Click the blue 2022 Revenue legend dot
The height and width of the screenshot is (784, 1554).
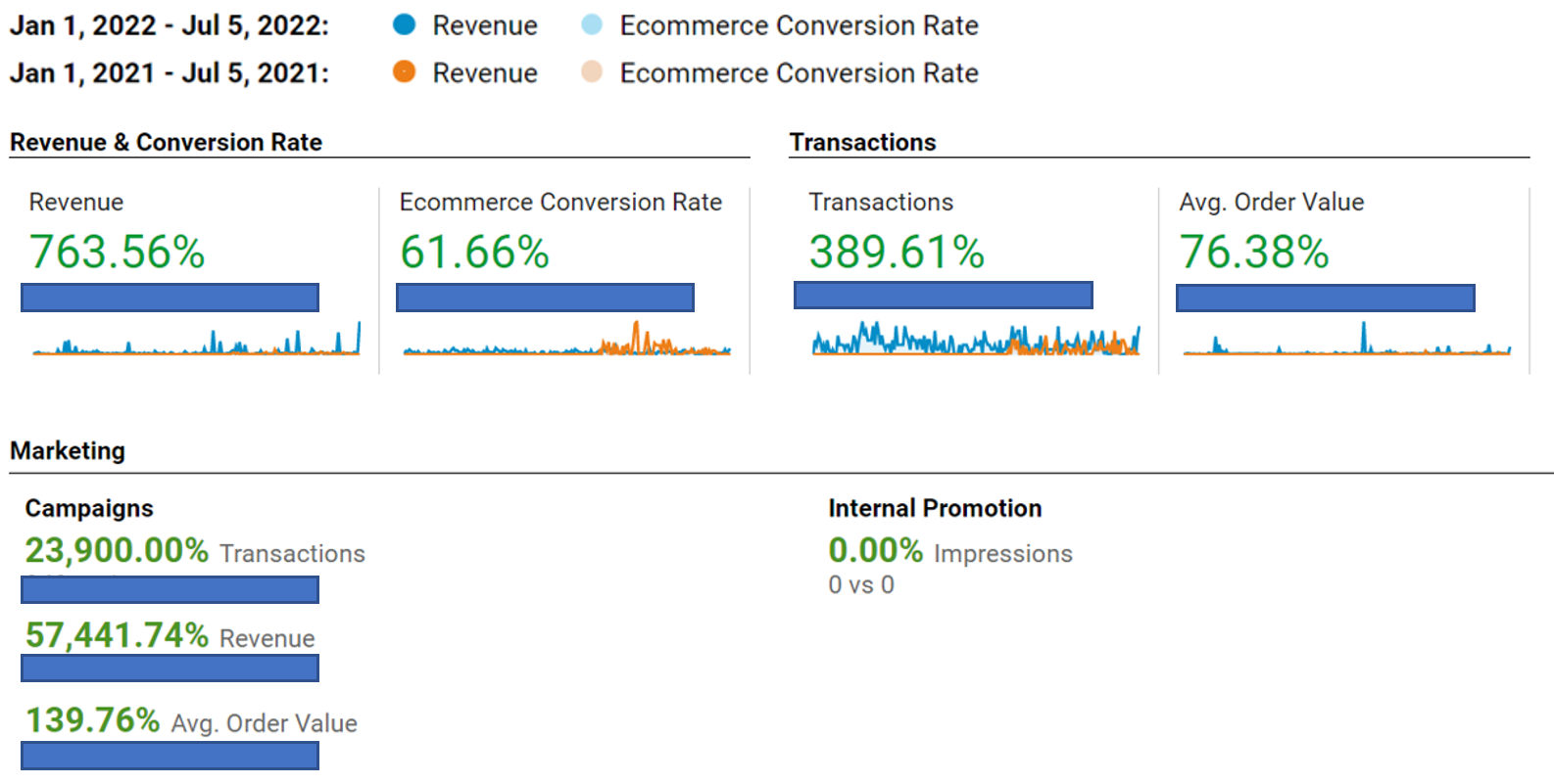(404, 25)
